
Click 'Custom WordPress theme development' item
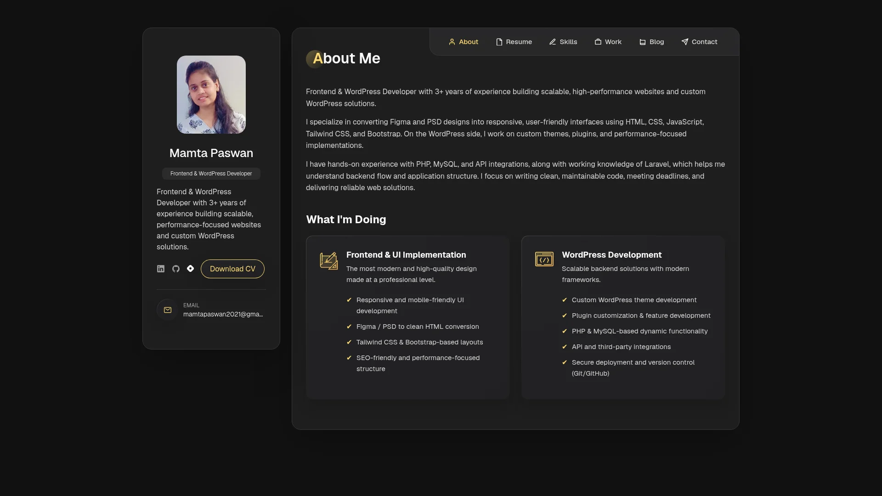(x=634, y=300)
